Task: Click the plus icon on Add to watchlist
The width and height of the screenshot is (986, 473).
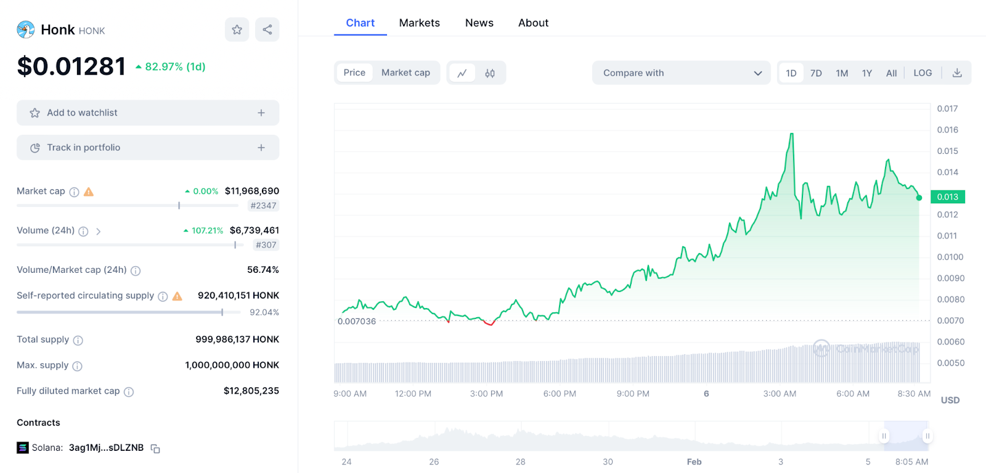Action: click(261, 113)
